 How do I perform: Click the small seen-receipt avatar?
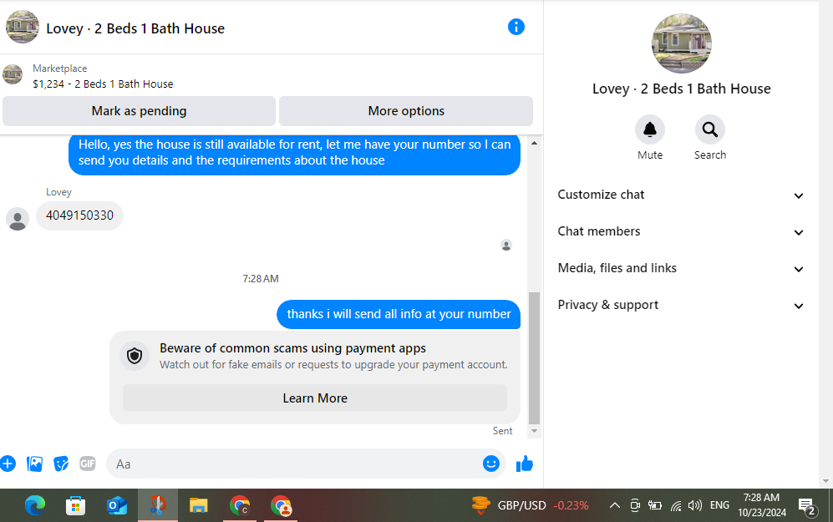click(506, 245)
